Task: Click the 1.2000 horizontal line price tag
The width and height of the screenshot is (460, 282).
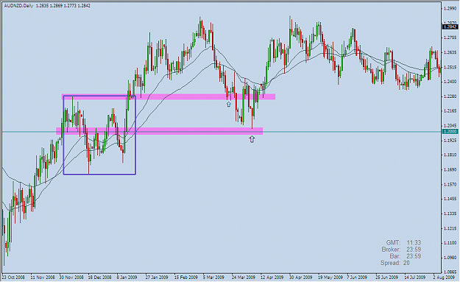Action: coord(450,132)
